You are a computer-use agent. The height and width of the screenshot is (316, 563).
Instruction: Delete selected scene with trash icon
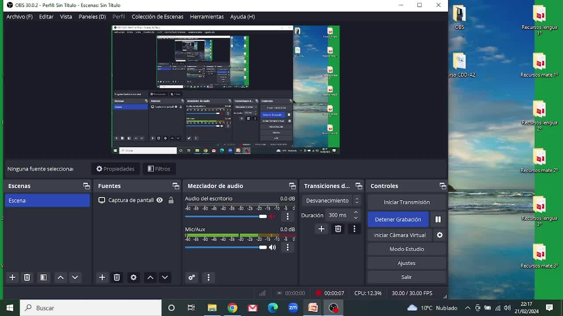27,277
